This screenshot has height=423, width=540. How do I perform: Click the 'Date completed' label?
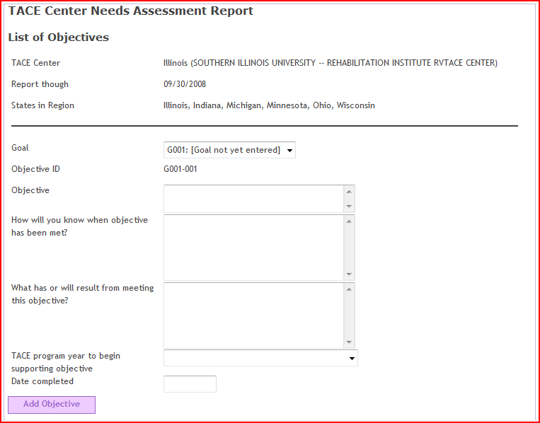coord(42,381)
